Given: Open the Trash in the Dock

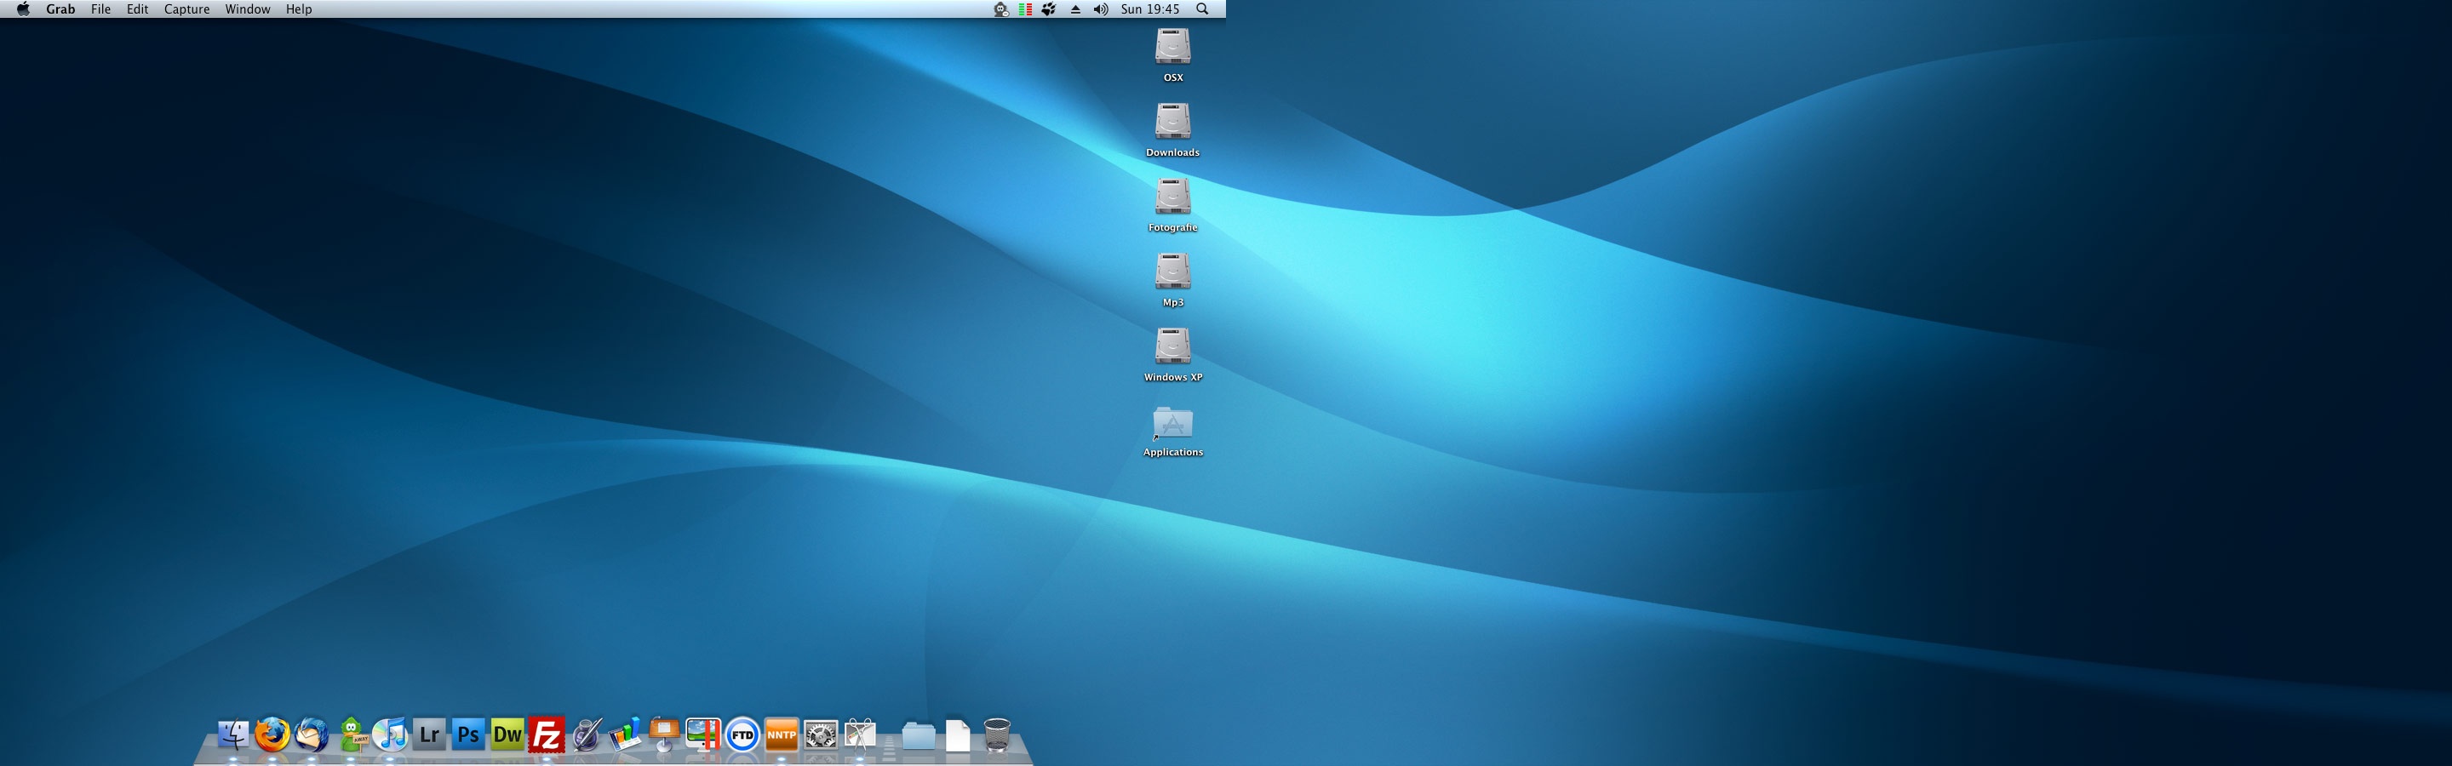Looking at the screenshot, I should point(997,735).
